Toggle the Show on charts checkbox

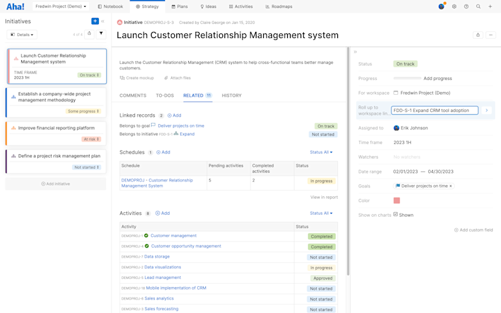click(x=395, y=214)
